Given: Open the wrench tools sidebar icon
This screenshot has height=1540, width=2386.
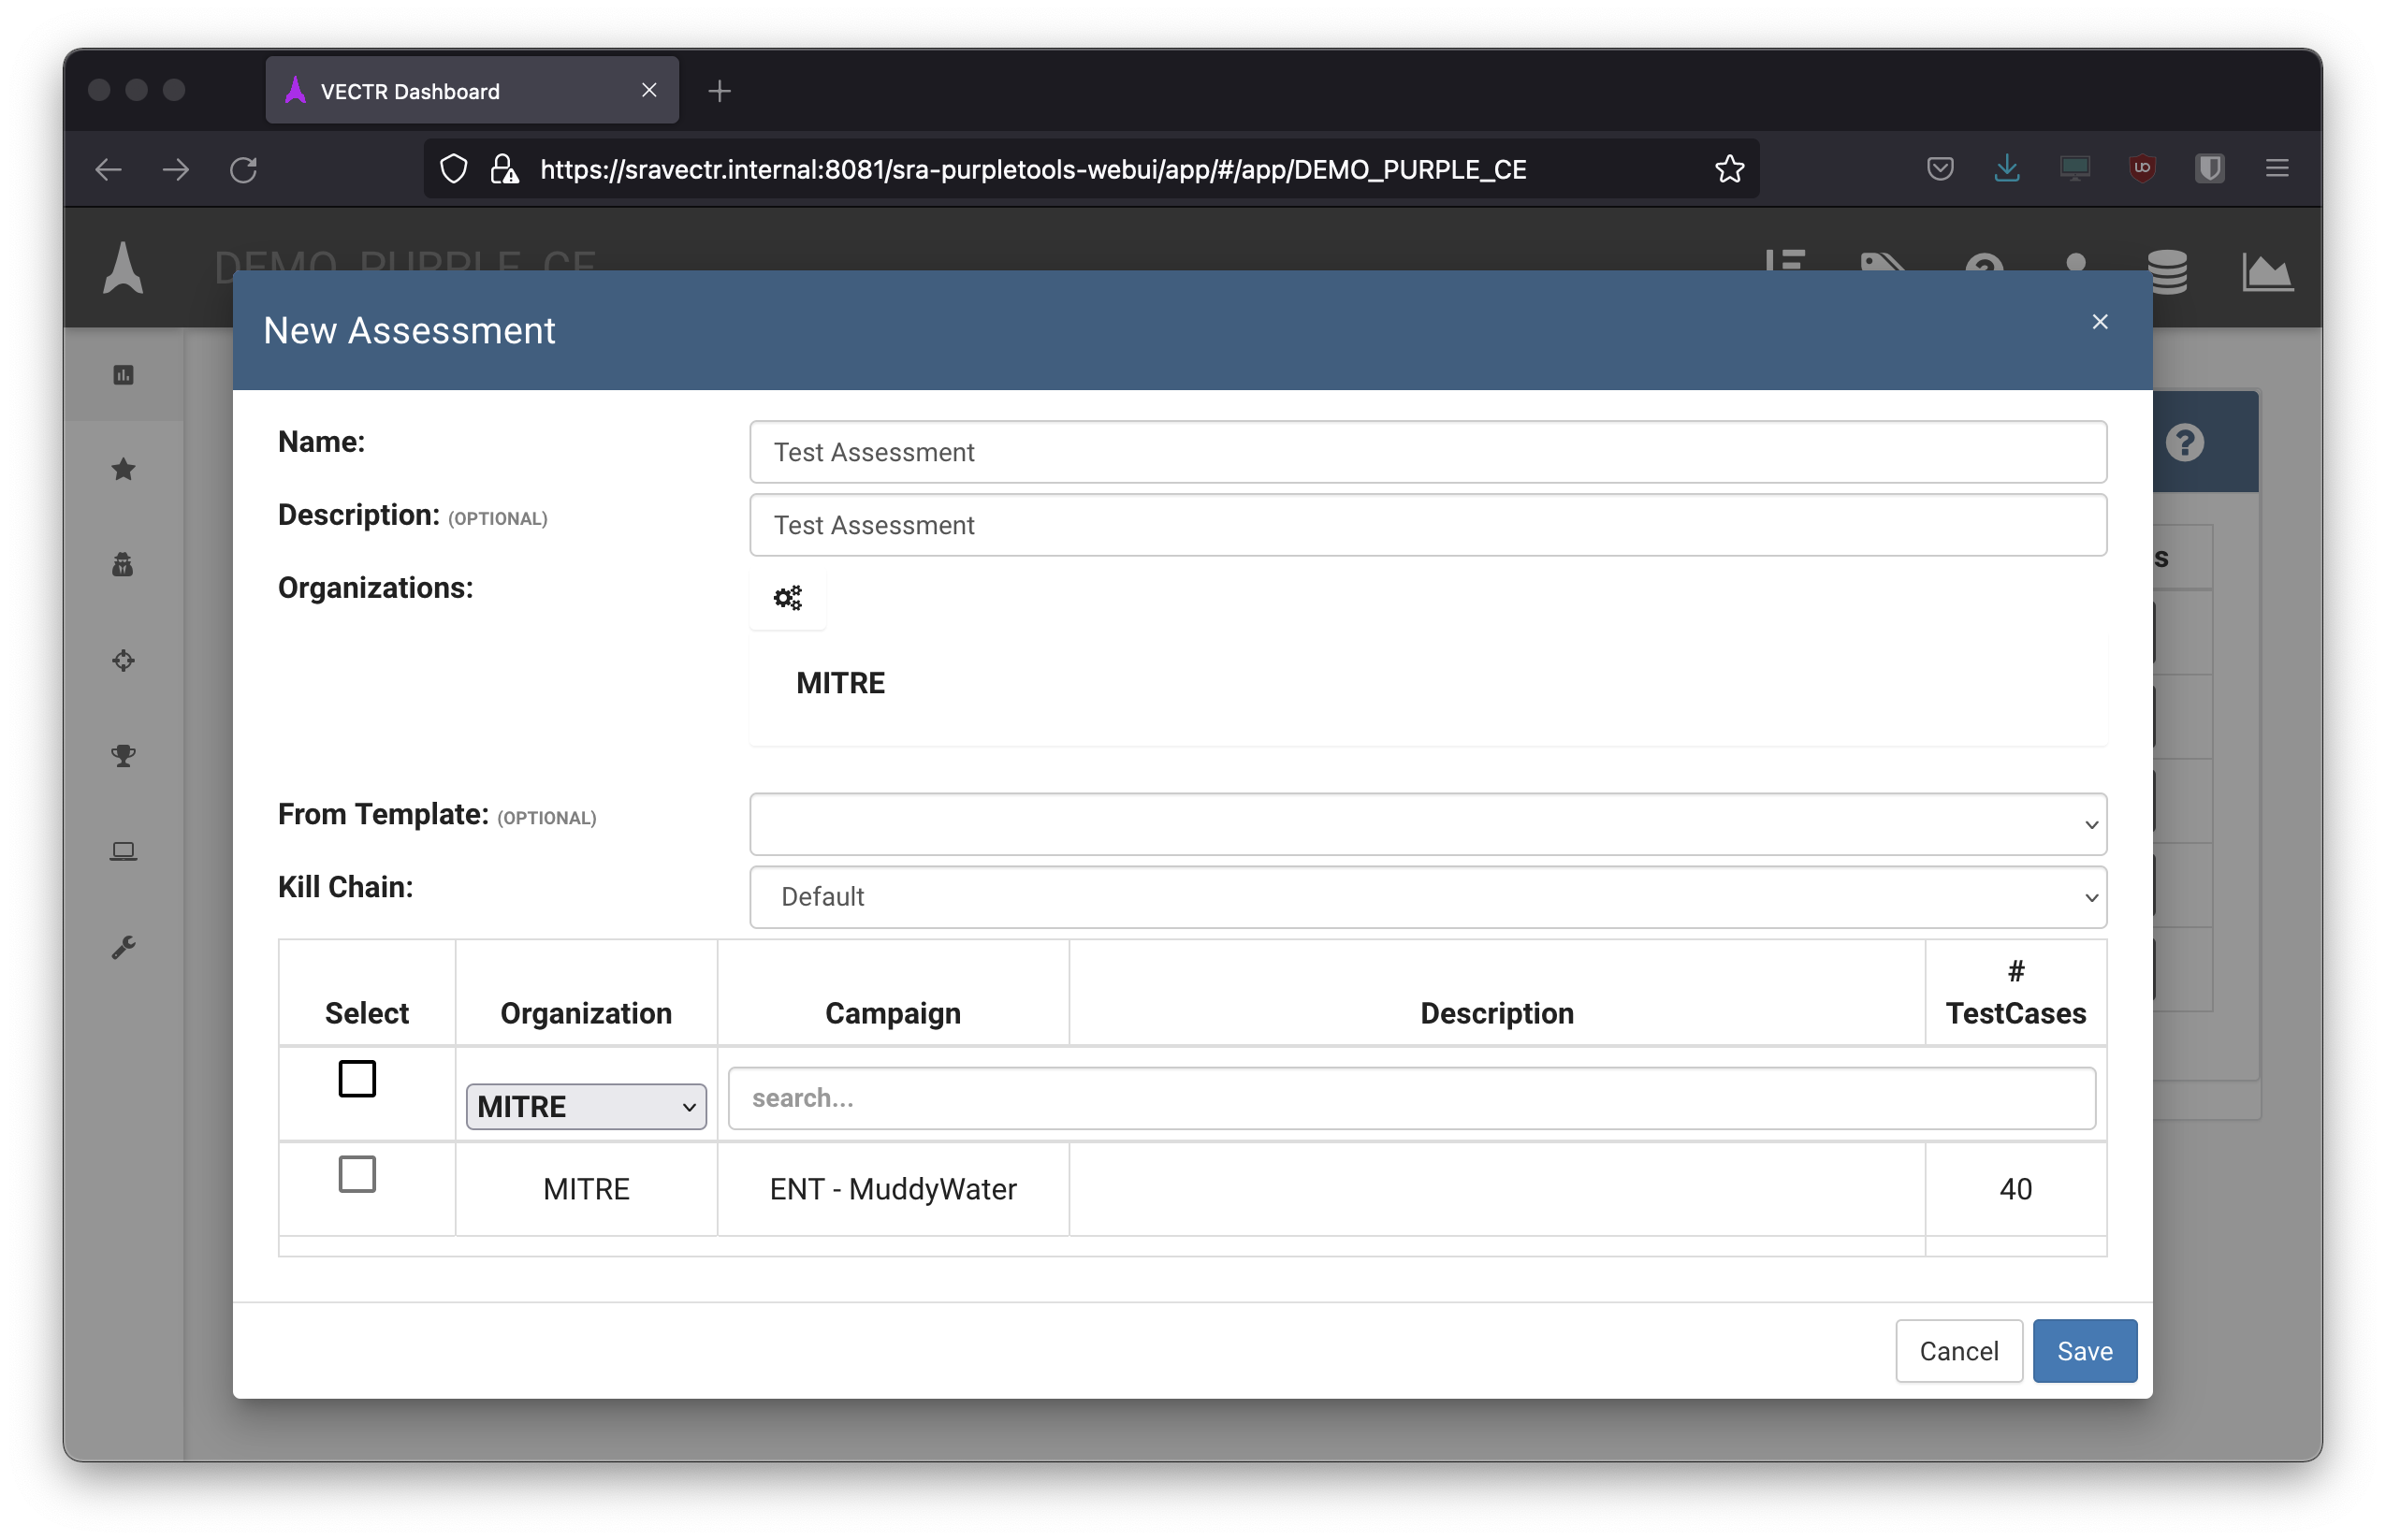Looking at the screenshot, I should point(123,947).
